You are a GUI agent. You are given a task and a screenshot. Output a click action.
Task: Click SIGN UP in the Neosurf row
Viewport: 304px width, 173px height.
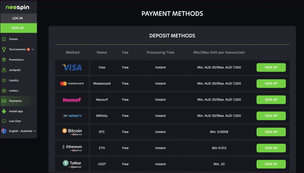click(x=271, y=100)
